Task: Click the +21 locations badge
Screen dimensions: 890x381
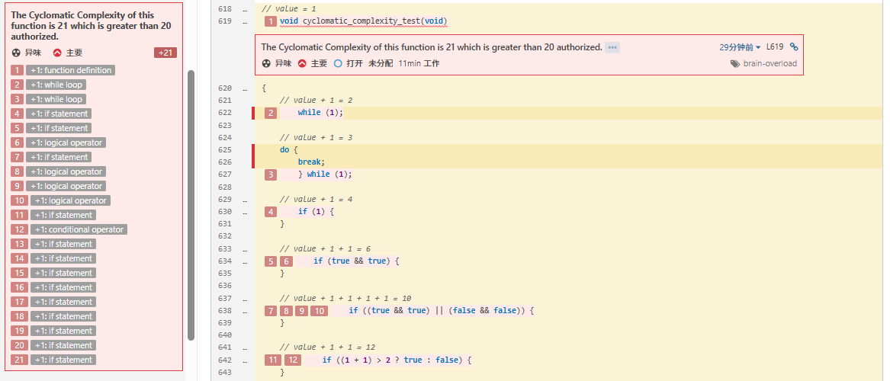Action: pyautogui.click(x=165, y=53)
